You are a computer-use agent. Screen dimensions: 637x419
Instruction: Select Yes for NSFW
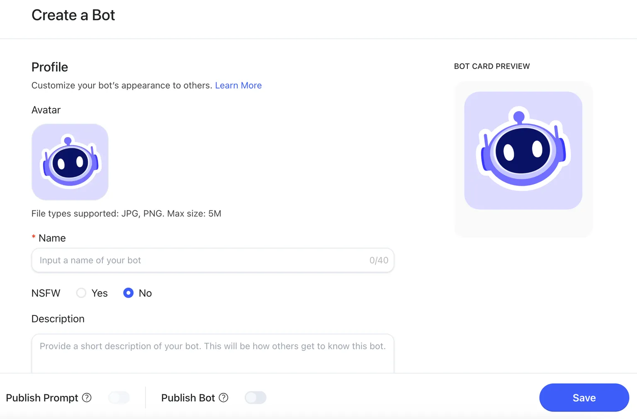tap(81, 293)
